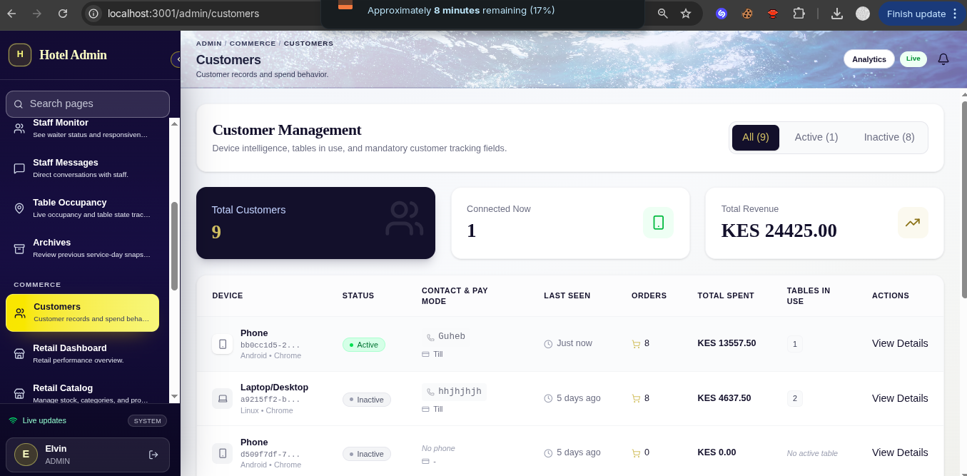Viewport: 967px width, 476px height.
Task: Reload the page in the browser
Action: [x=63, y=14]
